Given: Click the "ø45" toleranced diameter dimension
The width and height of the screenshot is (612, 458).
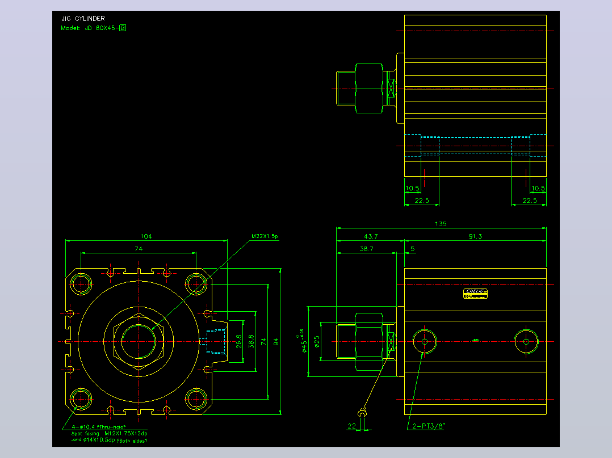Looking at the screenshot, I should click(303, 341).
